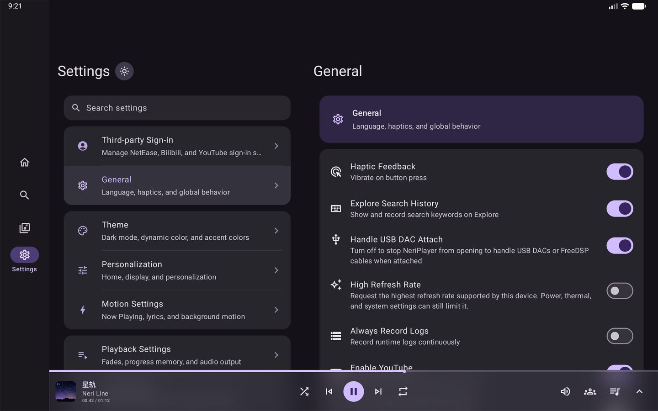This screenshot has height=411, width=658.
Task: Click the Search settings field
Action: [x=177, y=108]
